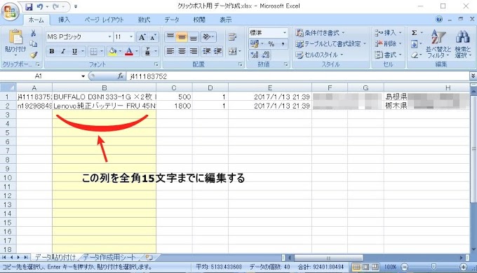
Task: Click the zoom slider handle in status bar
Action: [x=434, y=267]
